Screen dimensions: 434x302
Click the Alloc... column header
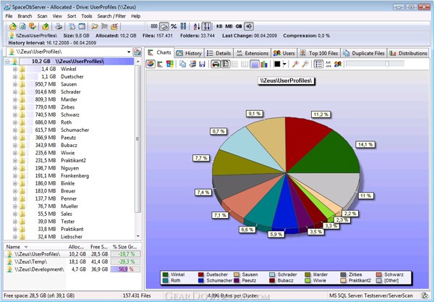point(77,247)
